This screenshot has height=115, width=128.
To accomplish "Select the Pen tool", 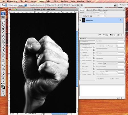I will point(3,60).
